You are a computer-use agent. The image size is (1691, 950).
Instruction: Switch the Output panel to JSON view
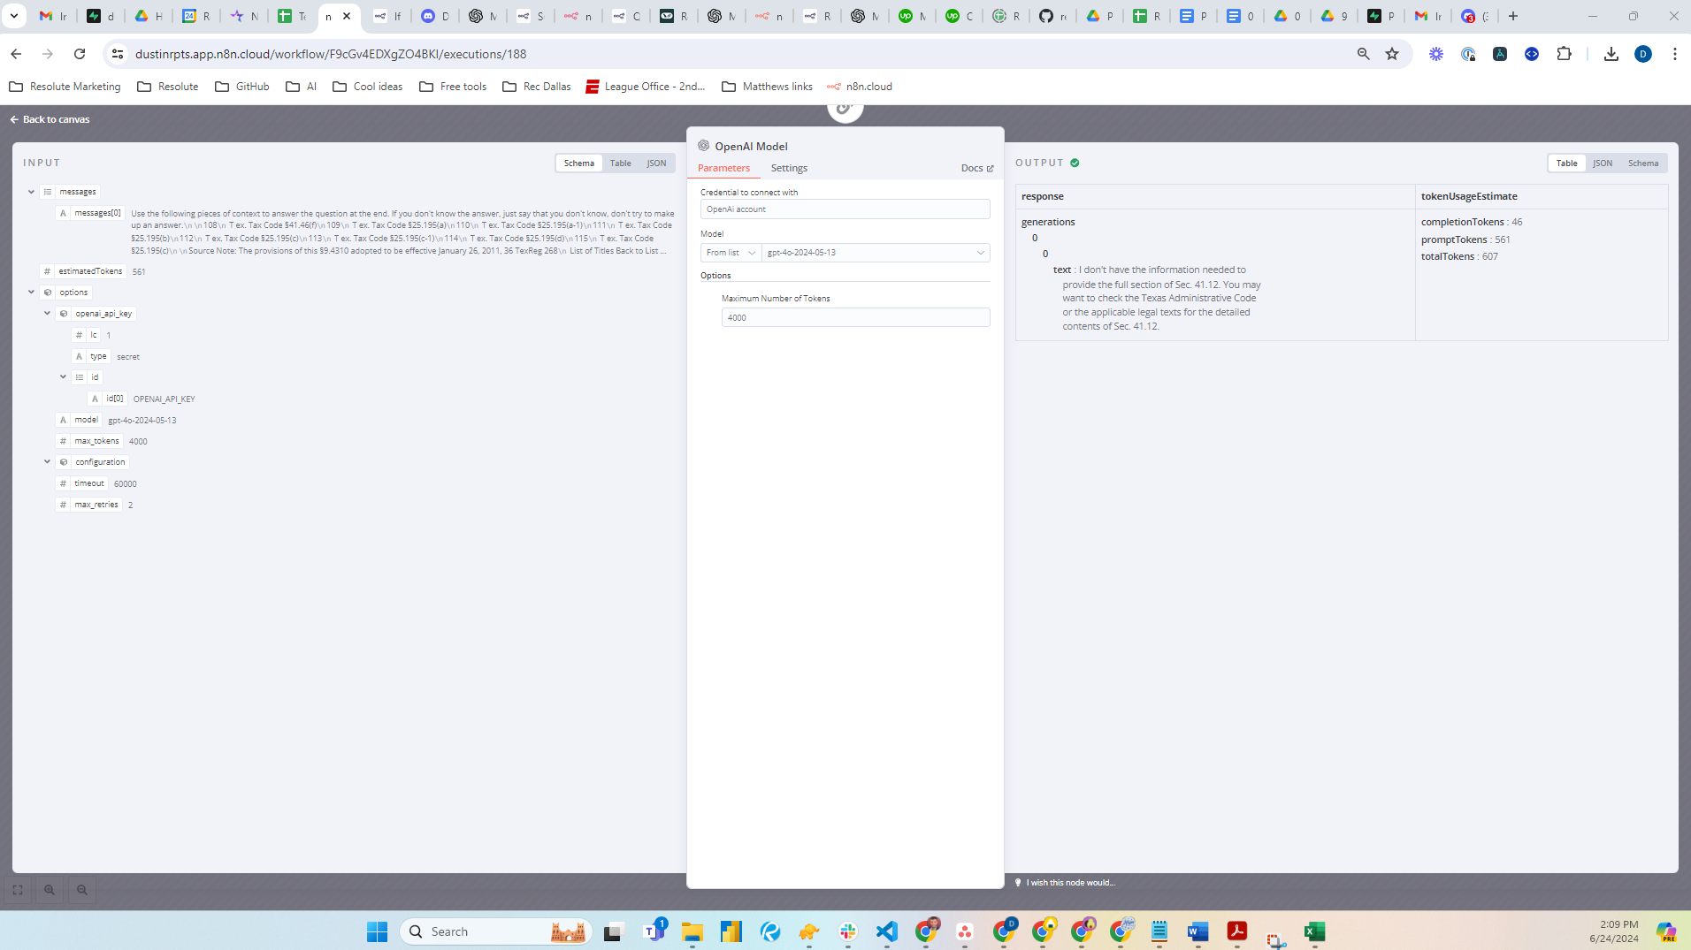click(1603, 163)
